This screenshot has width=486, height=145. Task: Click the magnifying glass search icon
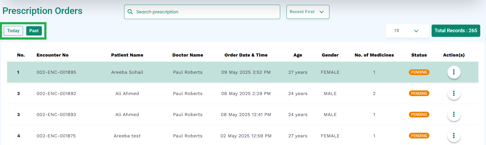(x=130, y=12)
